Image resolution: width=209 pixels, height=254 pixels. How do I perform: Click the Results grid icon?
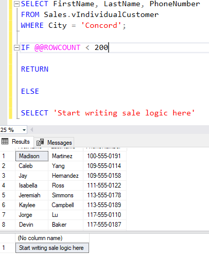click(x=5, y=142)
